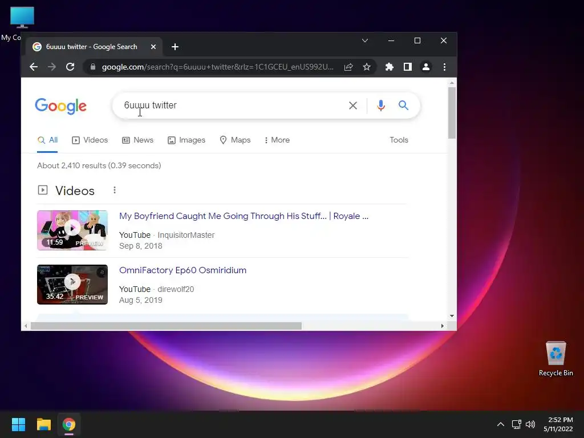Open the search Tools button
Image resolution: width=584 pixels, height=438 pixels.
(399, 140)
